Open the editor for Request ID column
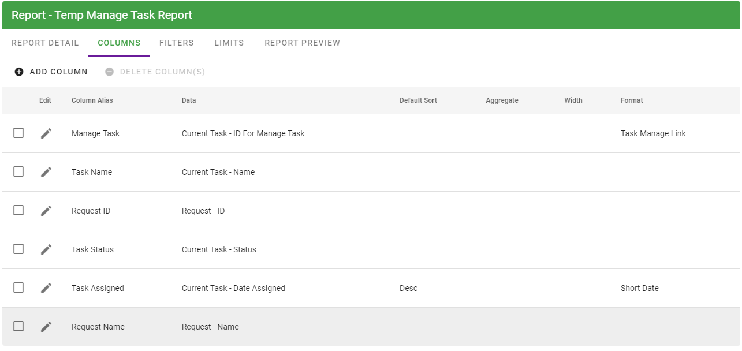The height and width of the screenshot is (351, 742). [x=46, y=211]
